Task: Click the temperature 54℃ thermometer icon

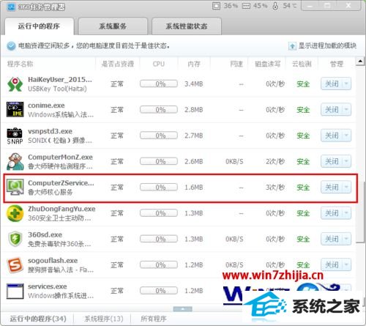Action: point(275,6)
